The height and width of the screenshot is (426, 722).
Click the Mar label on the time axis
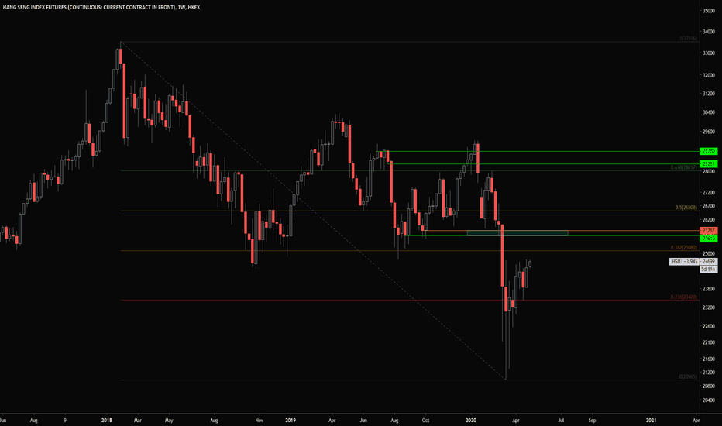click(x=137, y=420)
